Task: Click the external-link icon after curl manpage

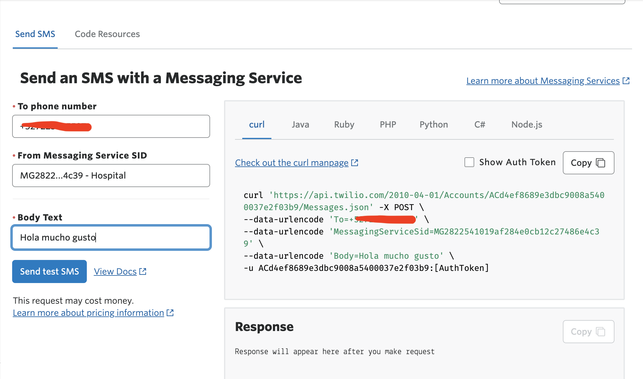Action: (x=355, y=163)
